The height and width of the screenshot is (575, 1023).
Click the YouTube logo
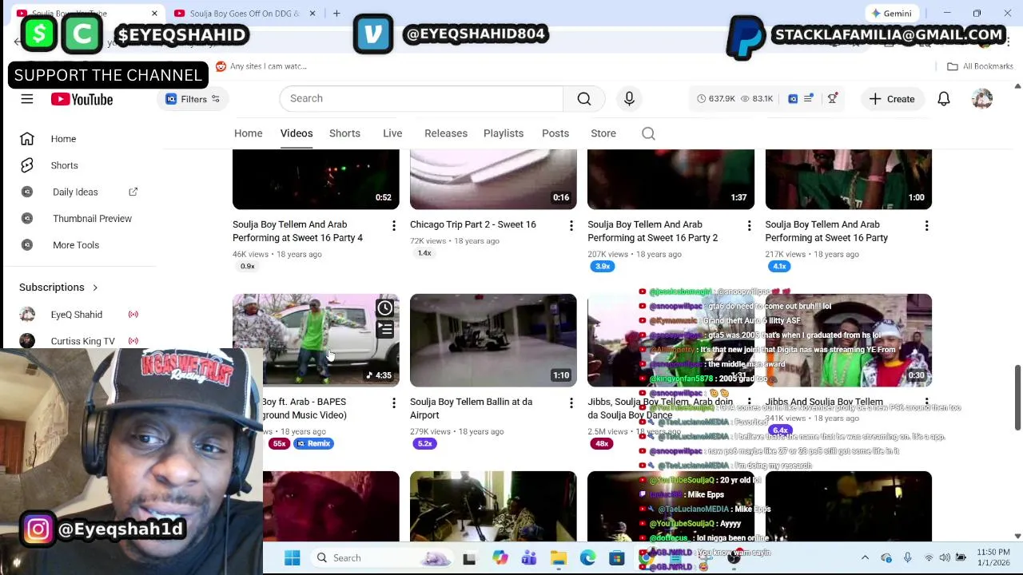[82, 99]
